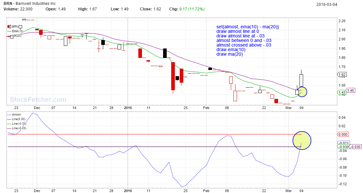Screen dimensions: 363x193
Task: Click the tall red candle dropping from 1.75 to 1.45
Action: coord(173,76)
